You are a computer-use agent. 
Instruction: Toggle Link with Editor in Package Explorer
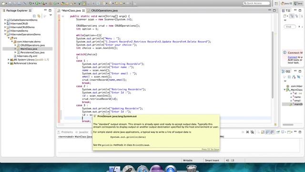click(39, 16)
